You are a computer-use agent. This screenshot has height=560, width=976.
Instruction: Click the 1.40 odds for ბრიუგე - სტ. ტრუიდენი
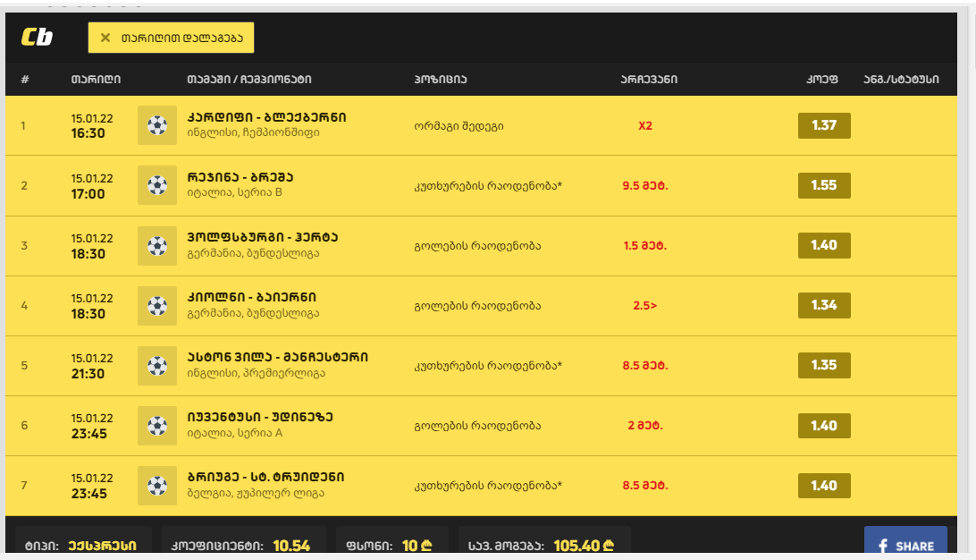point(824,485)
